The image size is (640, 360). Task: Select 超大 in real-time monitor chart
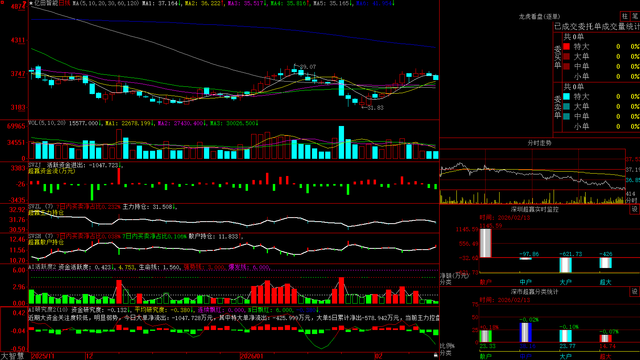pyautogui.click(x=606, y=282)
